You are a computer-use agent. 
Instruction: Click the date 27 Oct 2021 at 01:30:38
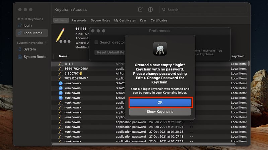[x=166, y=132]
